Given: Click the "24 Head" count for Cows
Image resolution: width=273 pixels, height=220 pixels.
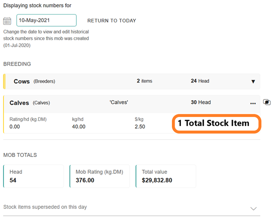Looking at the screenshot, I should [x=200, y=81].
